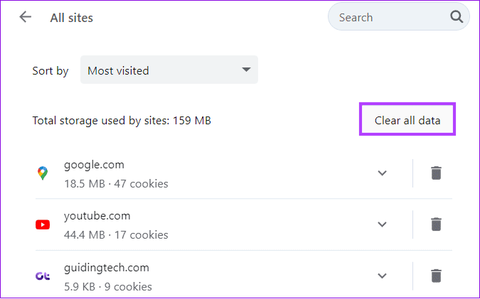Expand the google.com entry chevron
Image resolution: width=480 pixels, height=299 pixels.
point(382,173)
